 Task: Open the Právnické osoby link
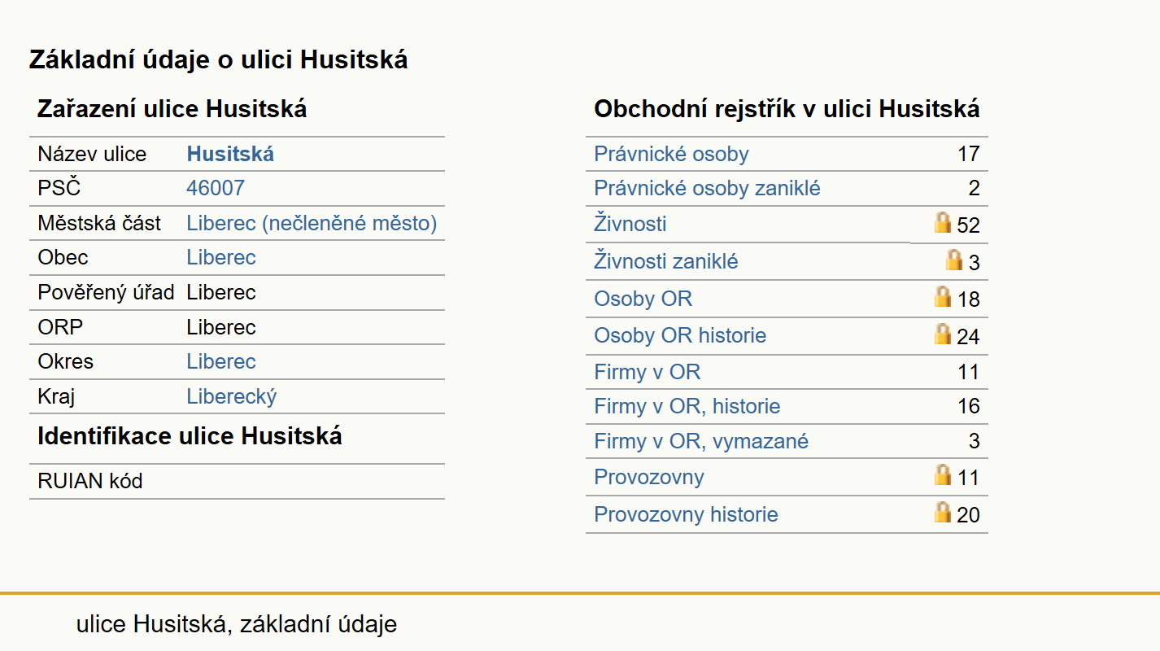pyautogui.click(x=671, y=154)
